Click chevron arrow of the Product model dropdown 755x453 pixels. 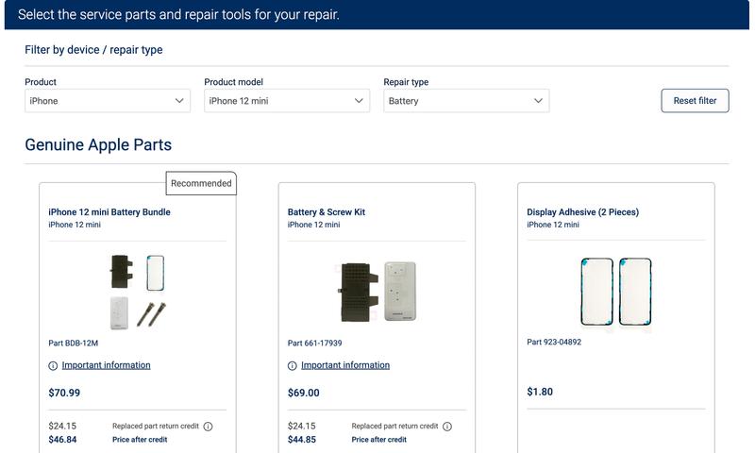[x=359, y=101]
